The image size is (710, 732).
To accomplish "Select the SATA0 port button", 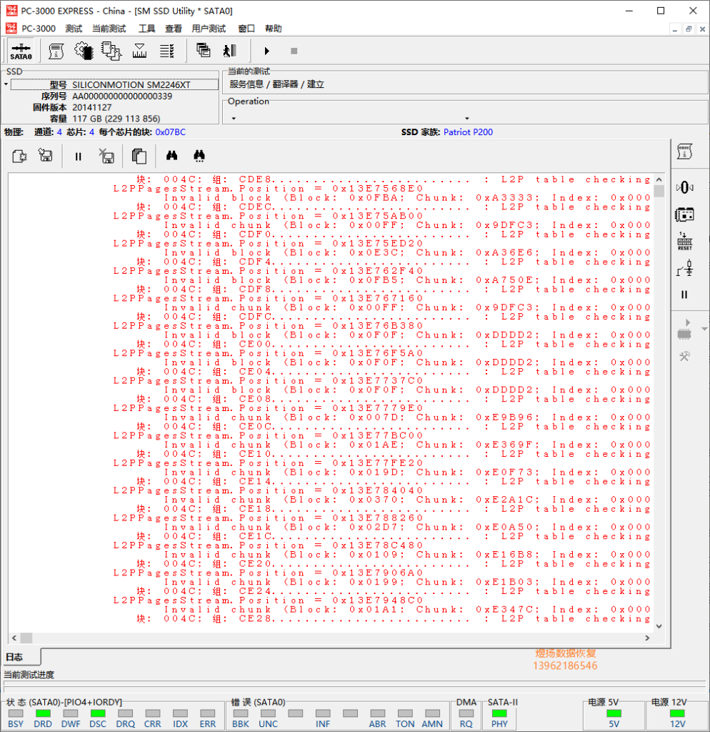I will point(21,51).
